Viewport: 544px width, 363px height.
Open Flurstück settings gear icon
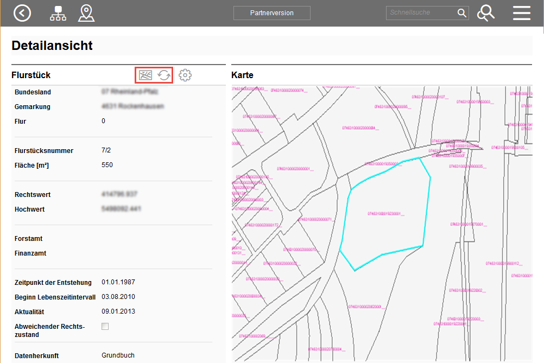(x=185, y=75)
